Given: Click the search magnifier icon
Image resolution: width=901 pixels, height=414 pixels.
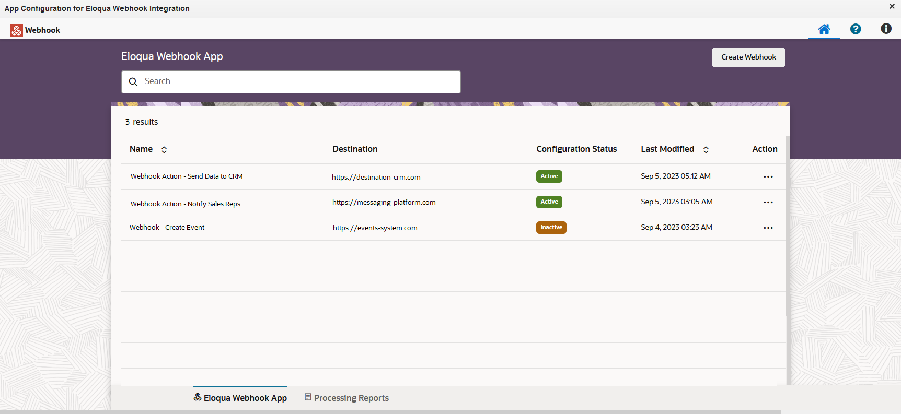Looking at the screenshot, I should point(133,82).
